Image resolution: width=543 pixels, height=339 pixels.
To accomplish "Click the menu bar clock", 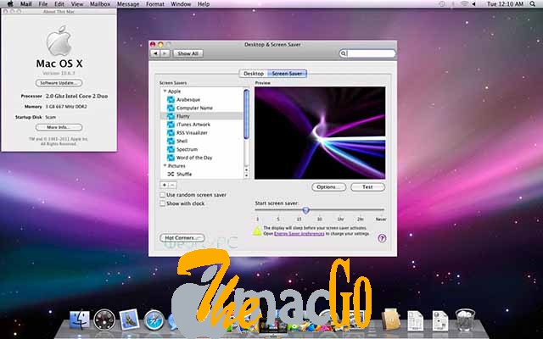I will click(505, 4).
